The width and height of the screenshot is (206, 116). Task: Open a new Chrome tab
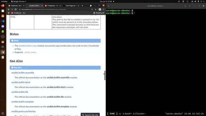[x=82, y=6]
